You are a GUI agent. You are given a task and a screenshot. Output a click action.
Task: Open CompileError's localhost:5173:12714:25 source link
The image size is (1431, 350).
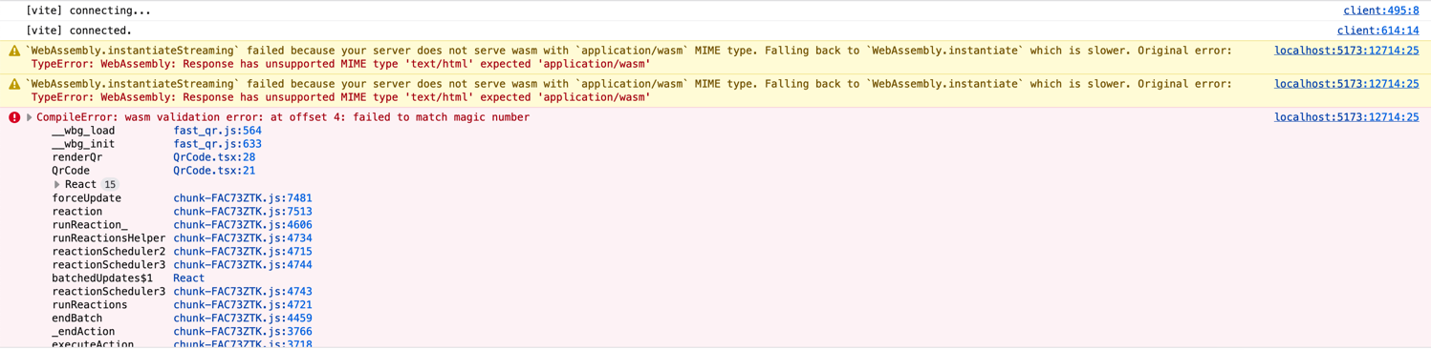(1346, 117)
